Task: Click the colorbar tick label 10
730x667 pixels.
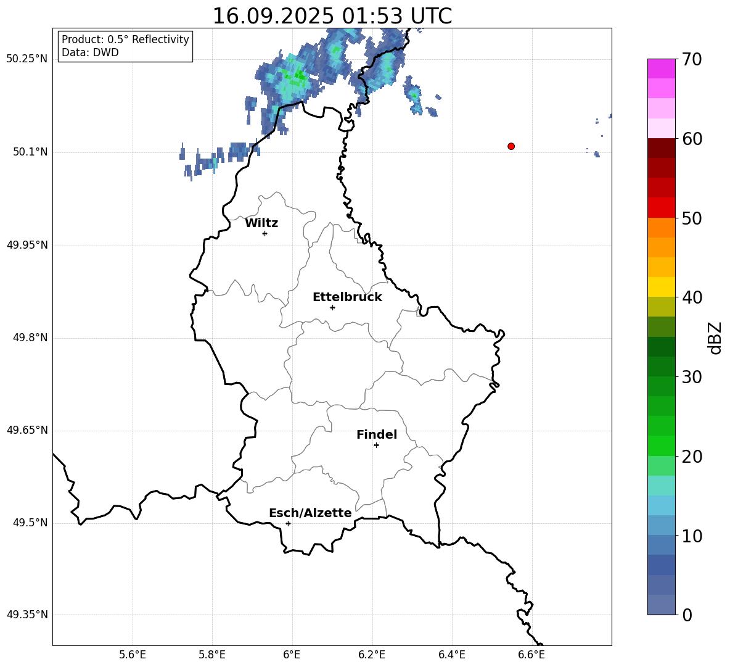Action: coord(692,536)
